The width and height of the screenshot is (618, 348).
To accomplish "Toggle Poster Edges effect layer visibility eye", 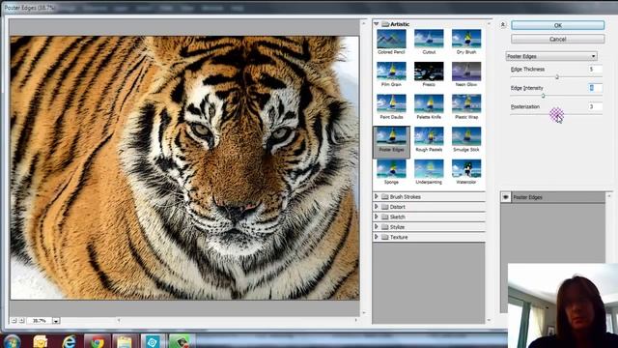I will click(506, 197).
